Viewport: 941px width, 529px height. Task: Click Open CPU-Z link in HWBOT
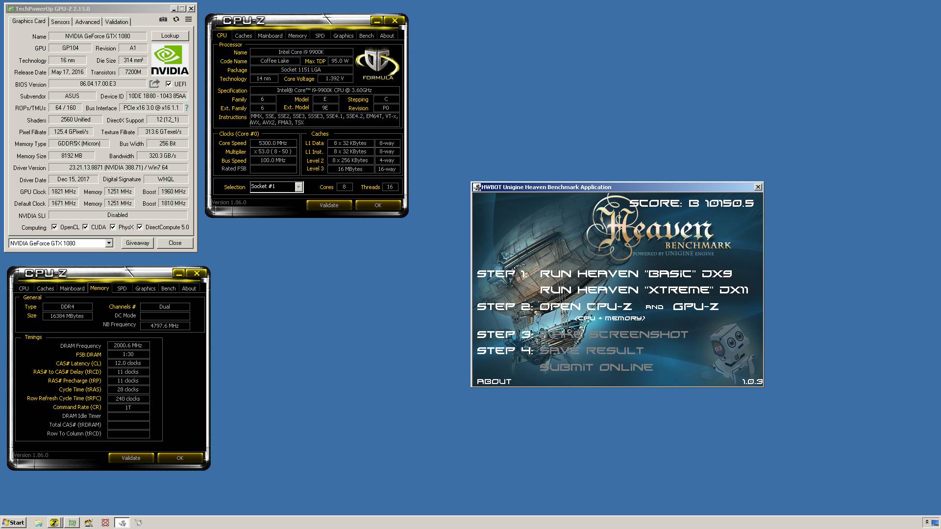click(x=585, y=307)
